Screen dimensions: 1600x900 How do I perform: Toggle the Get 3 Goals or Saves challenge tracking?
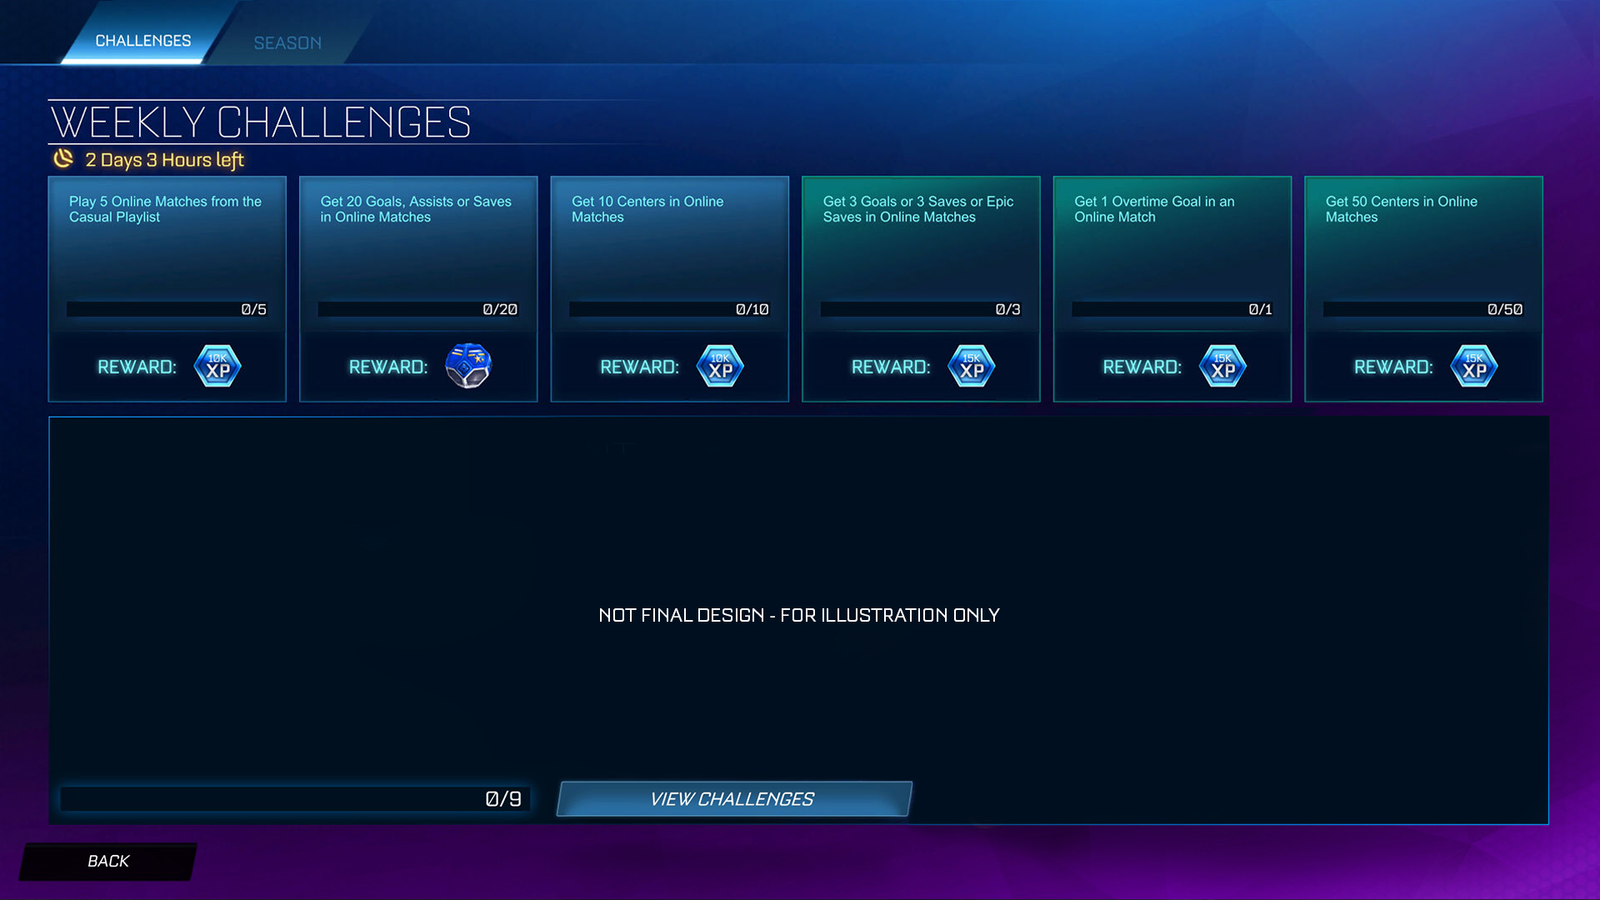click(x=921, y=287)
